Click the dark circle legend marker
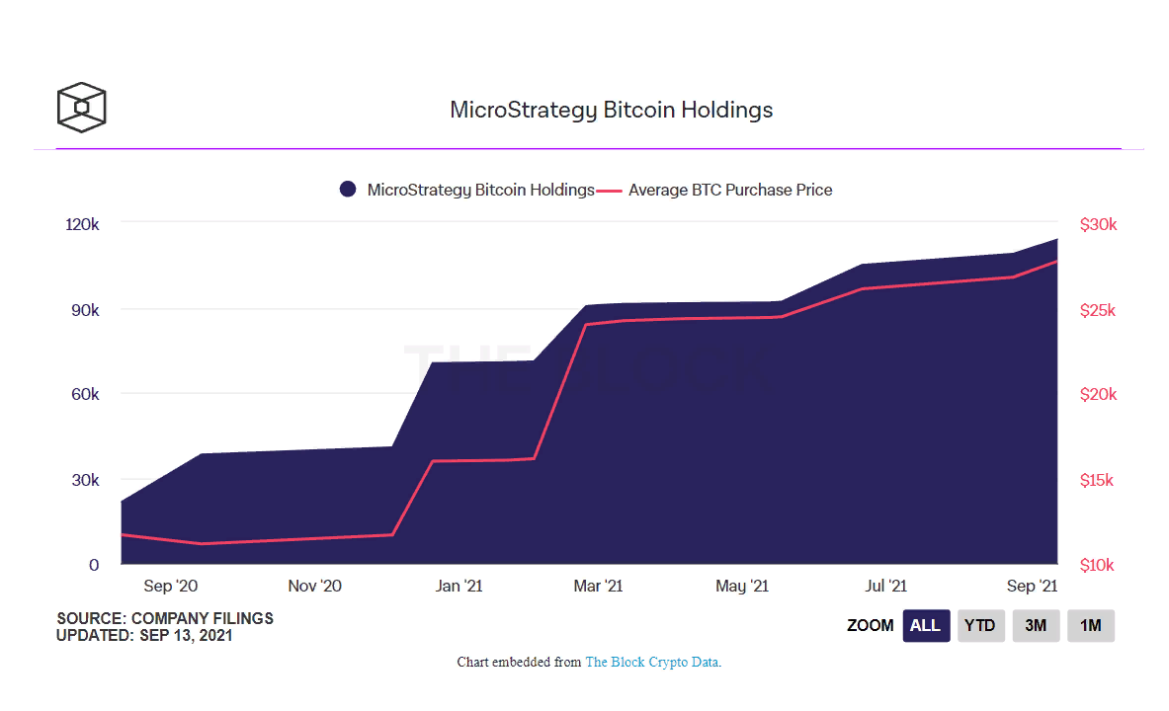The width and height of the screenshot is (1169, 711). click(x=348, y=190)
